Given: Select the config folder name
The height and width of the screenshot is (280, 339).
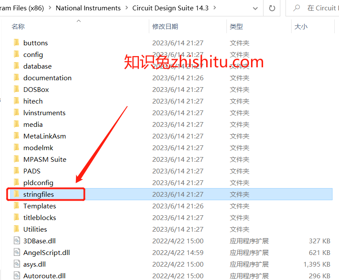Looking at the screenshot, I should pyautogui.click(x=33, y=54).
